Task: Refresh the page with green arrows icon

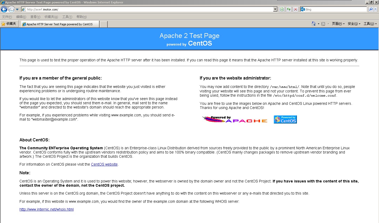Action: [x=289, y=9]
